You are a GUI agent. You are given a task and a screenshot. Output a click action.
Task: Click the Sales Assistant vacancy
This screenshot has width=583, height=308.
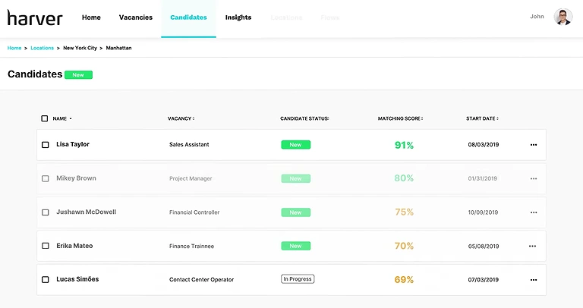[x=189, y=145]
